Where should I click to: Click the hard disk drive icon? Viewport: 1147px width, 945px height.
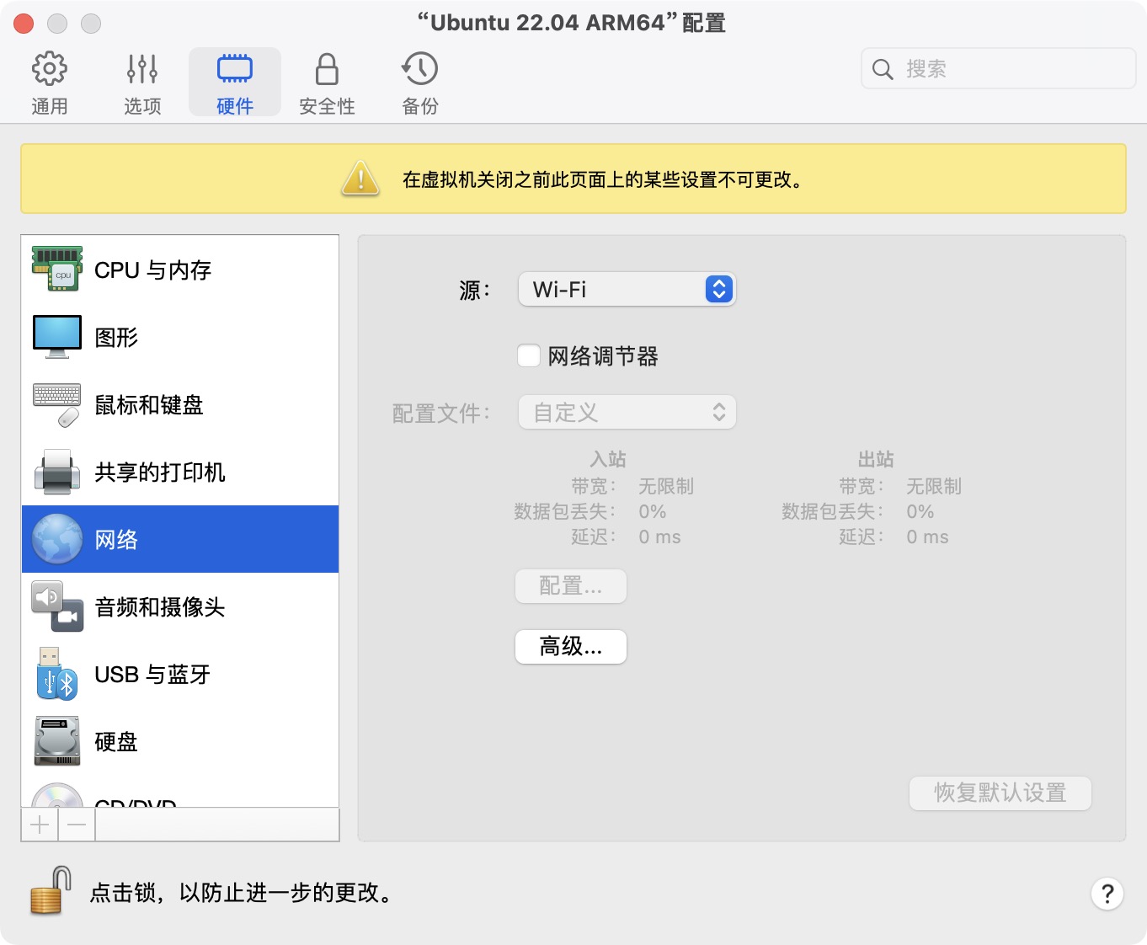[x=57, y=741]
